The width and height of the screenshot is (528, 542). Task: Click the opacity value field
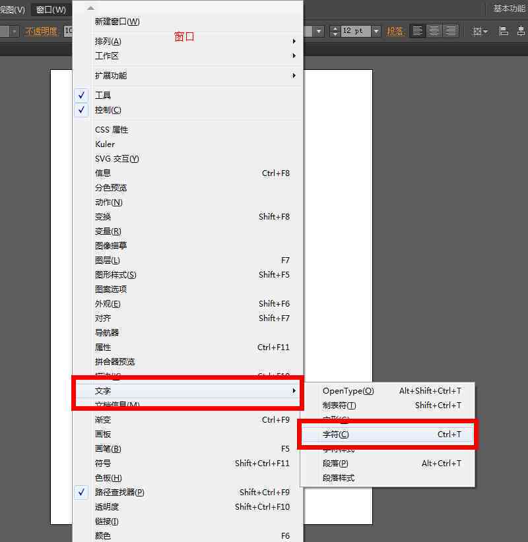(x=69, y=31)
